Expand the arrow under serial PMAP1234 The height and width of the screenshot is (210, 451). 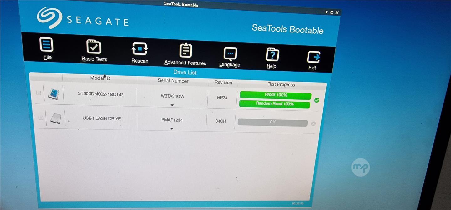[x=172, y=128]
